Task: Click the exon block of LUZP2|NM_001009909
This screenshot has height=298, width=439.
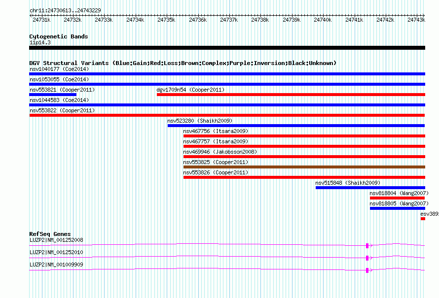Action: [x=367, y=270]
